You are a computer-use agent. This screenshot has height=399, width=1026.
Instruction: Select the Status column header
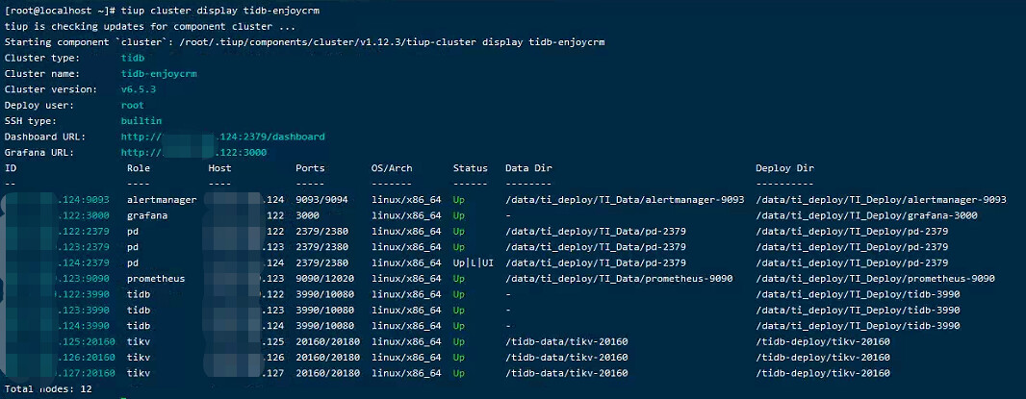470,168
